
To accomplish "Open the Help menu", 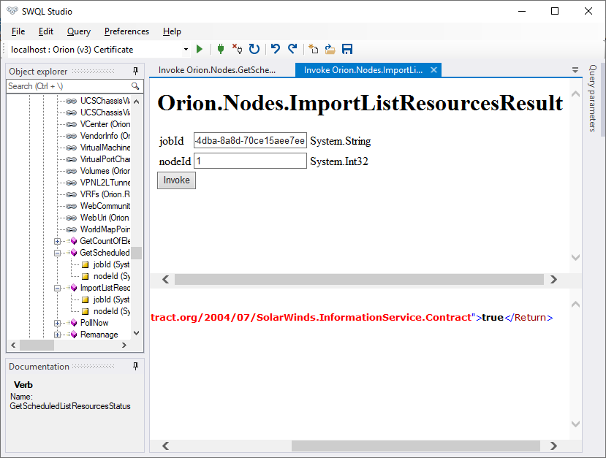I will pyautogui.click(x=172, y=31).
